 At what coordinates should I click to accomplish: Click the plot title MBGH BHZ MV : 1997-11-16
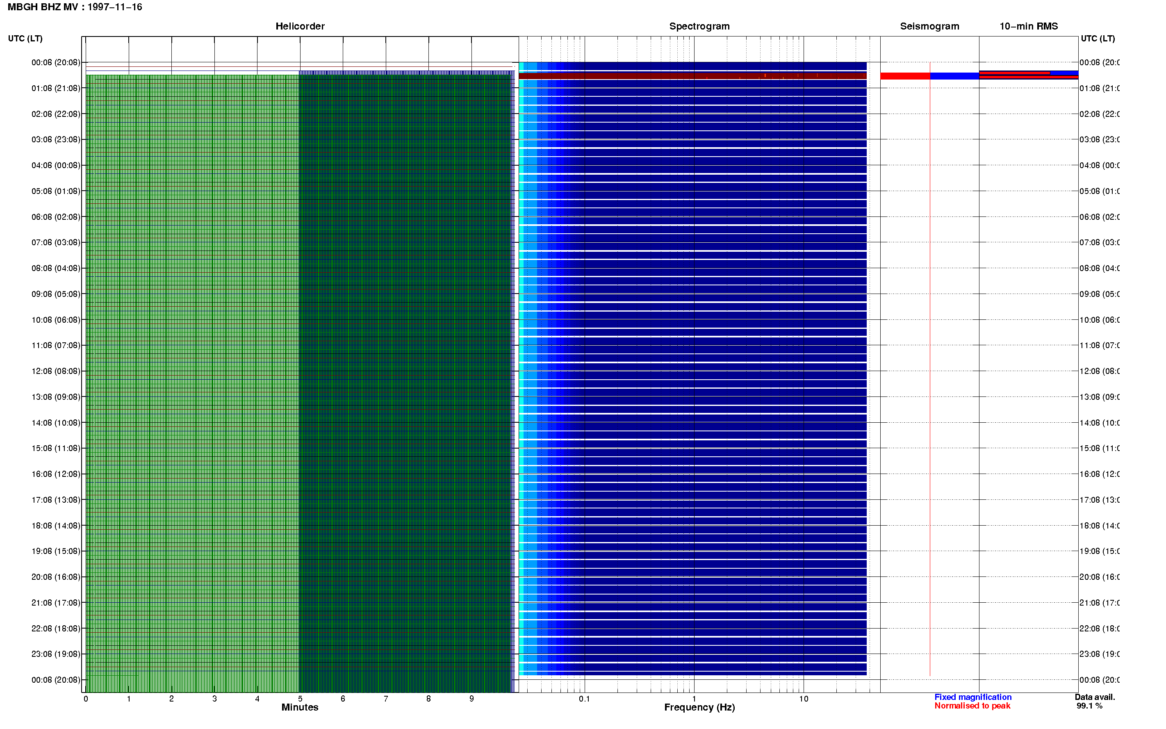point(75,7)
